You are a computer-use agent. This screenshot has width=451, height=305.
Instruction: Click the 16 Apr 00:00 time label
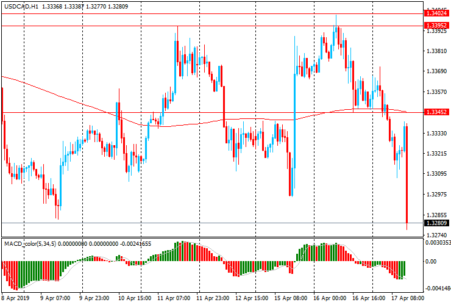tap(330, 298)
